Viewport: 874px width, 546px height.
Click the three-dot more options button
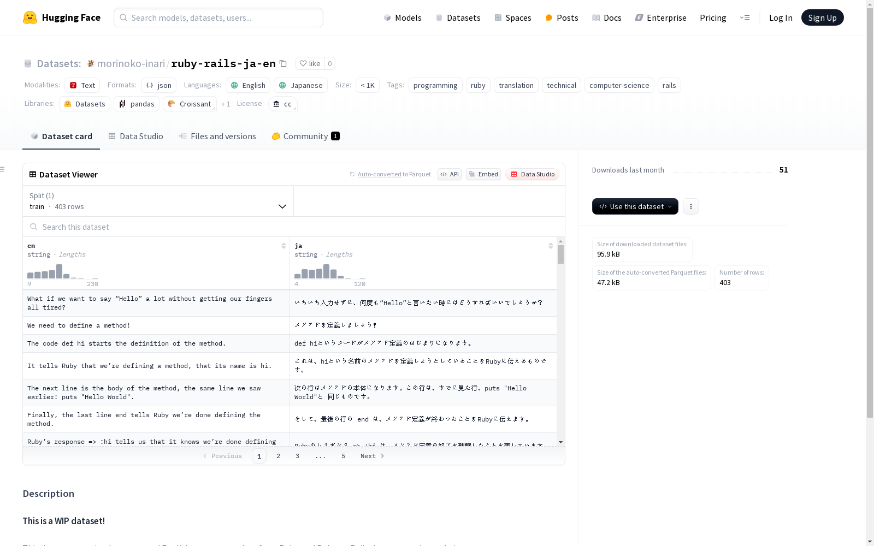pyautogui.click(x=691, y=206)
